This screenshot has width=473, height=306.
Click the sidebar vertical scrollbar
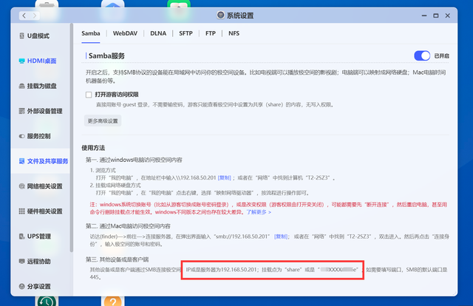click(72, 137)
